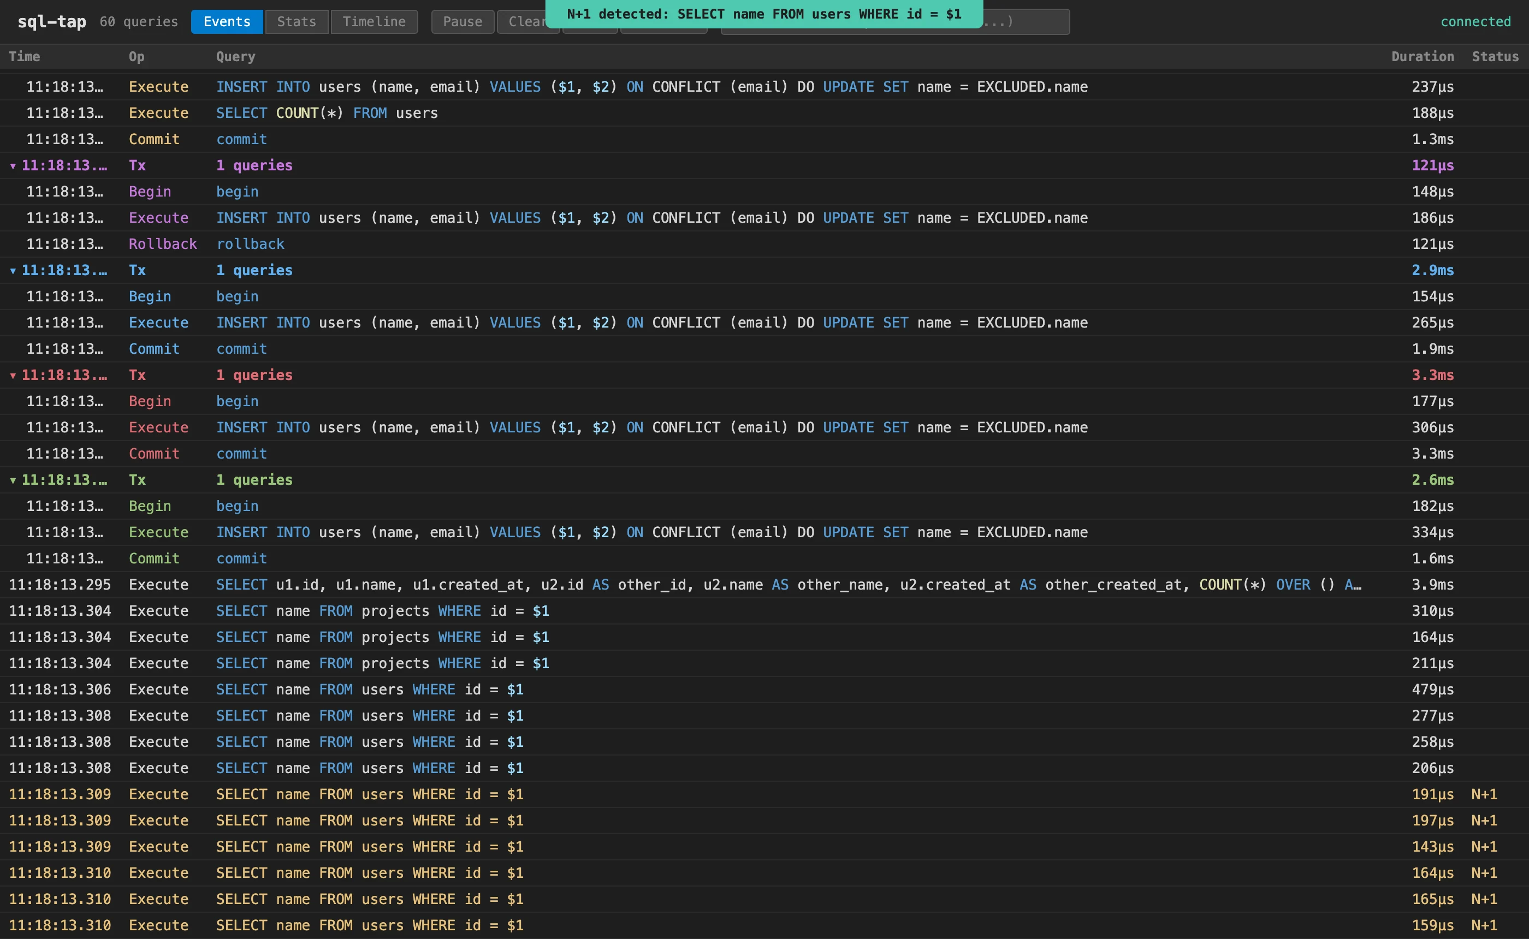Select the INSERT query taking 306µs
The image size is (1529, 939).
point(764,428)
